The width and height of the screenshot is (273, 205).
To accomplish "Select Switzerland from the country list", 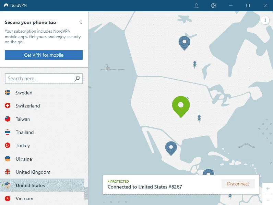I will 42,106.
